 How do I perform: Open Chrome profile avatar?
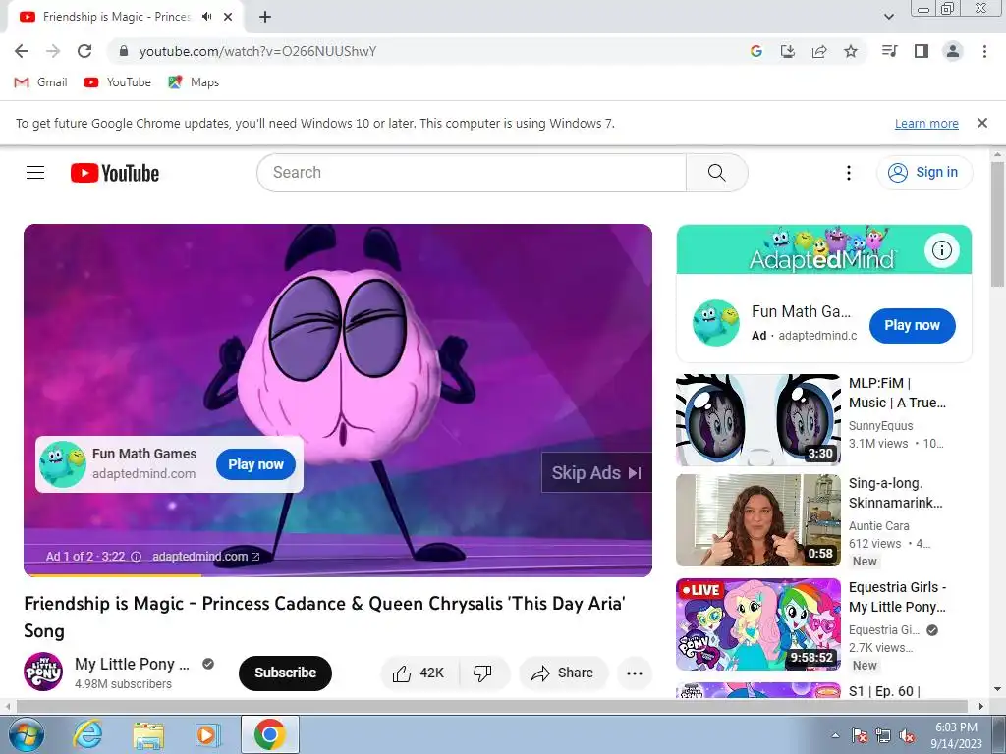coord(953,51)
